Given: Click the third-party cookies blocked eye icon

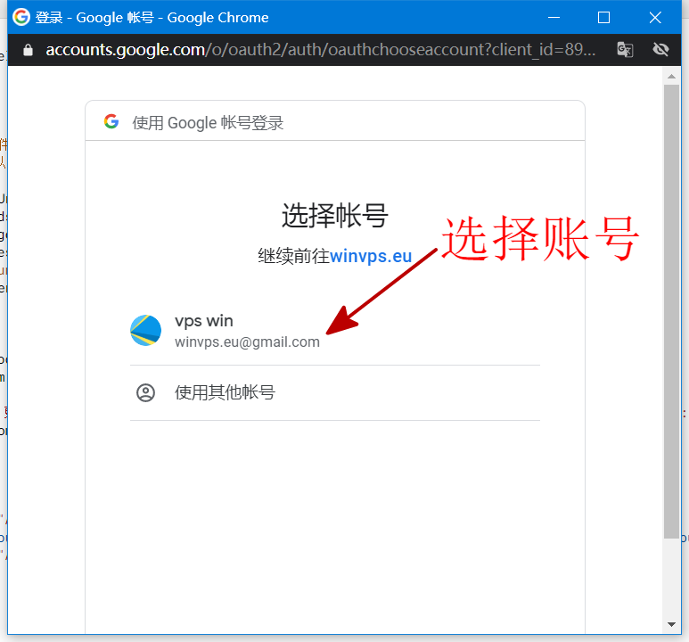Looking at the screenshot, I should (x=660, y=49).
